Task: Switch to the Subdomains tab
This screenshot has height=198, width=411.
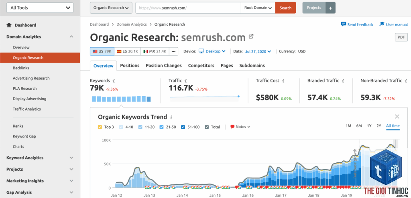Action: 252,66
